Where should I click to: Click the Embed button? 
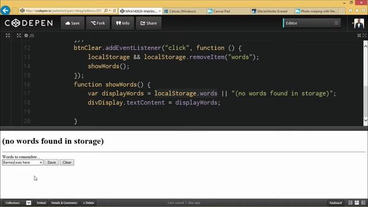click(x=41, y=203)
